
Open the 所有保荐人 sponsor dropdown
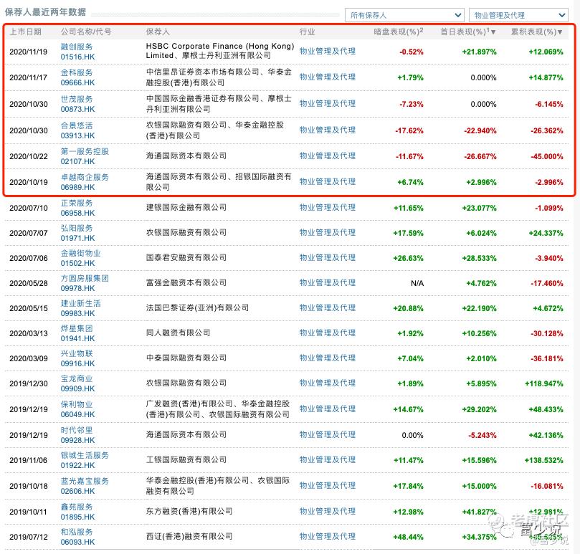404,15
